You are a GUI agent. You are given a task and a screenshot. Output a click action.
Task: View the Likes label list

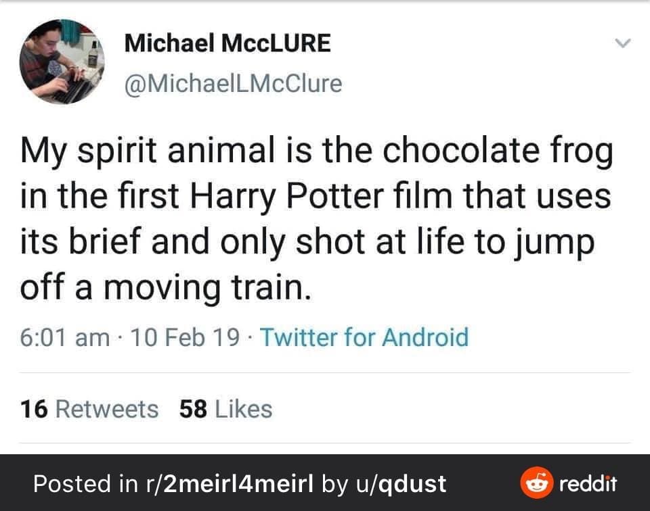tap(244, 409)
